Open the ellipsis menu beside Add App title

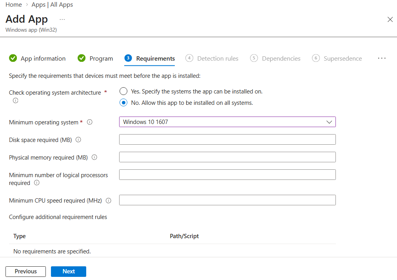click(x=62, y=19)
